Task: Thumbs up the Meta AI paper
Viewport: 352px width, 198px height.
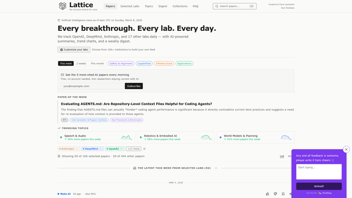Action: coord(268,194)
